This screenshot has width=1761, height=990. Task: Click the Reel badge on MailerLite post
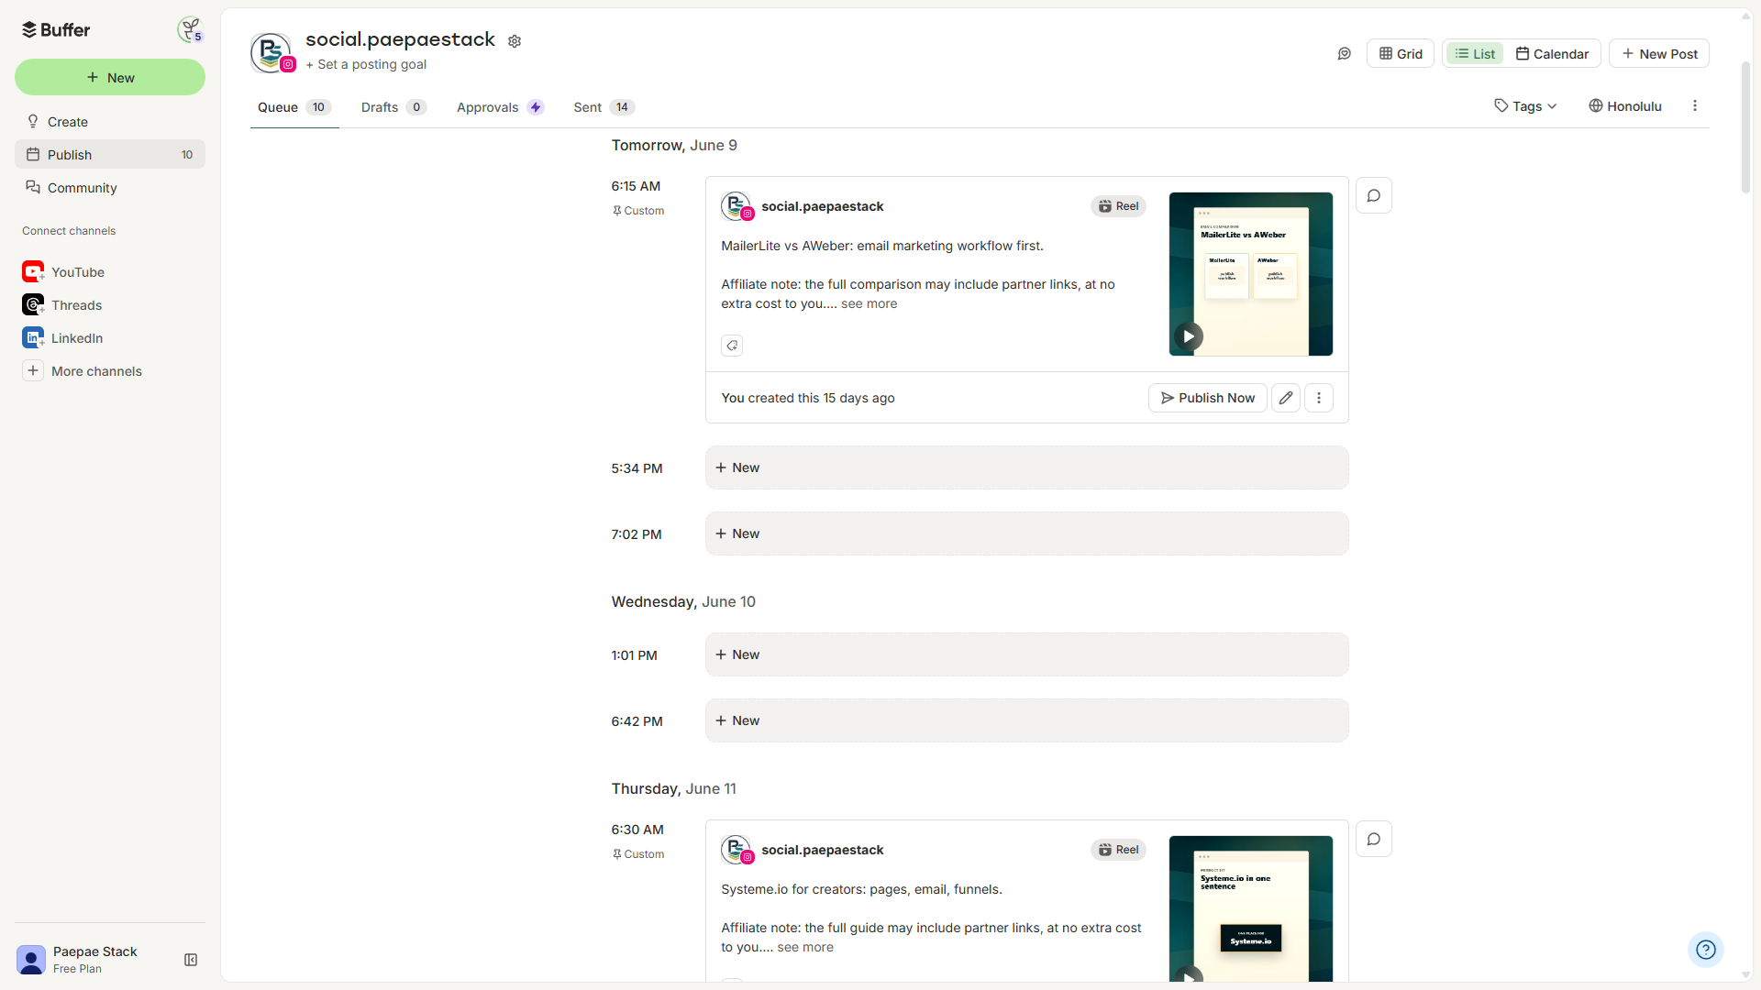pos(1118,206)
